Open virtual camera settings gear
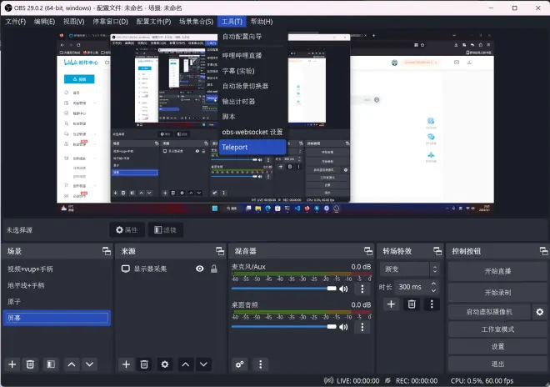This screenshot has height=387, width=550. pos(540,312)
